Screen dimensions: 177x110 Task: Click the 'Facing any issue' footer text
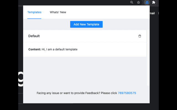pos(77,93)
